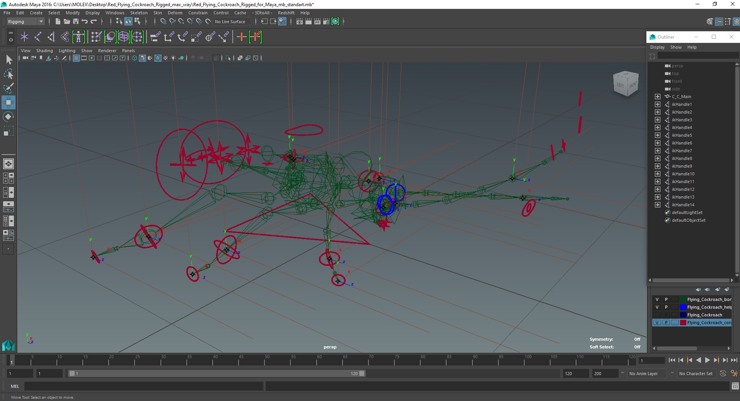Click the Parent constraint shelf icon
The height and width of the screenshot is (401, 740).
pyautogui.click(x=155, y=37)
